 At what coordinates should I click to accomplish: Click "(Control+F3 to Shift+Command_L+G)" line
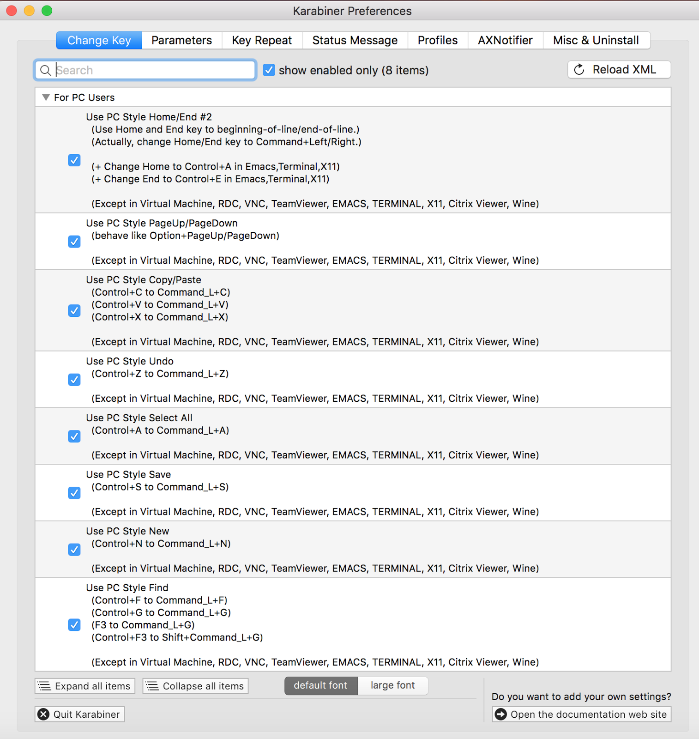pyautogui.click(x=177, y=638)
